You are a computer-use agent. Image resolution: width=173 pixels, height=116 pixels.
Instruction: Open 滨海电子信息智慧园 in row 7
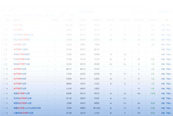click(21, 54)
